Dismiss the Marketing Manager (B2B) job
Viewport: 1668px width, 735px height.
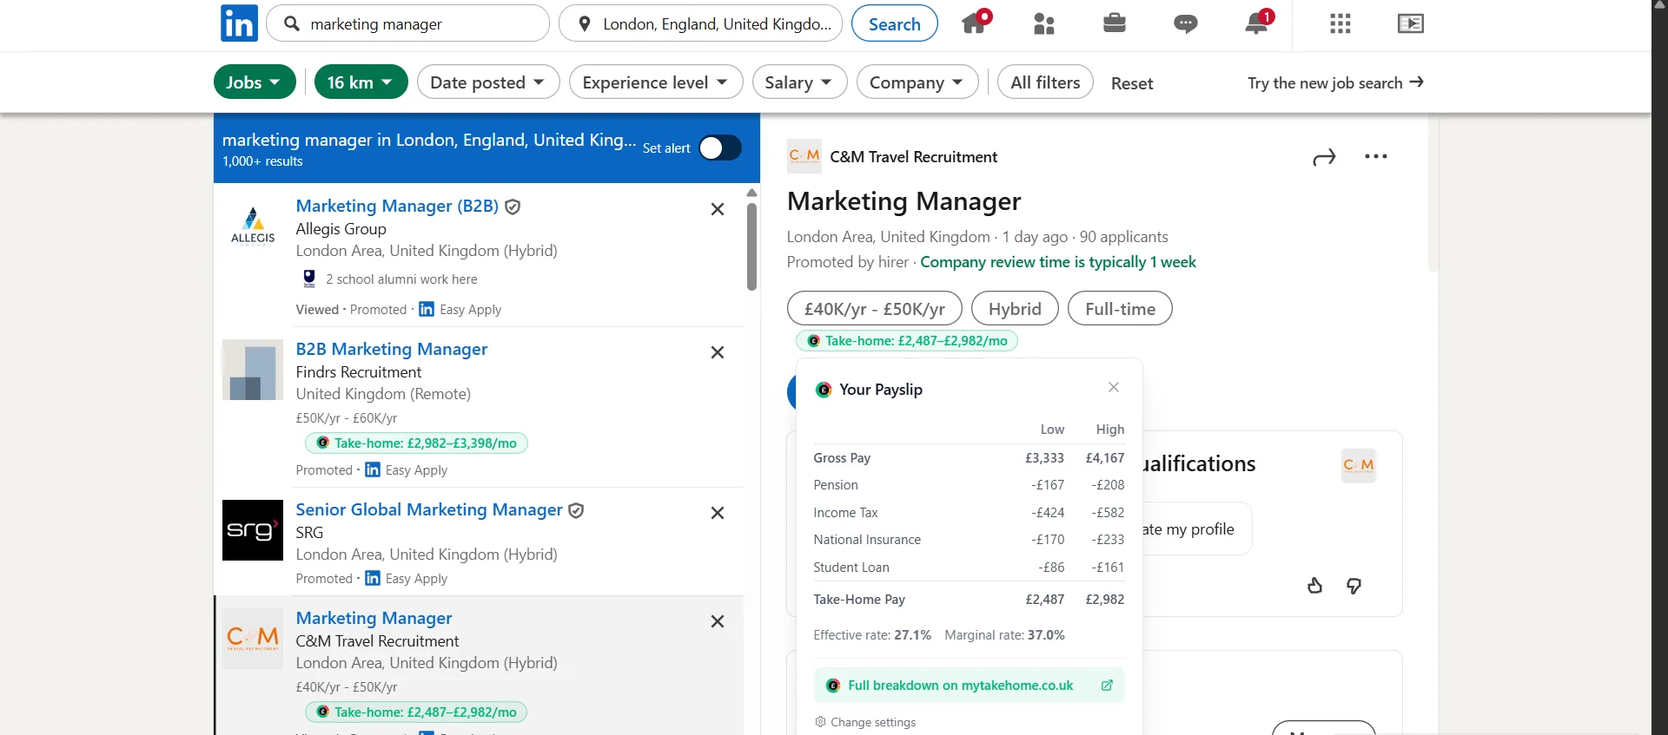pos(718,209)
